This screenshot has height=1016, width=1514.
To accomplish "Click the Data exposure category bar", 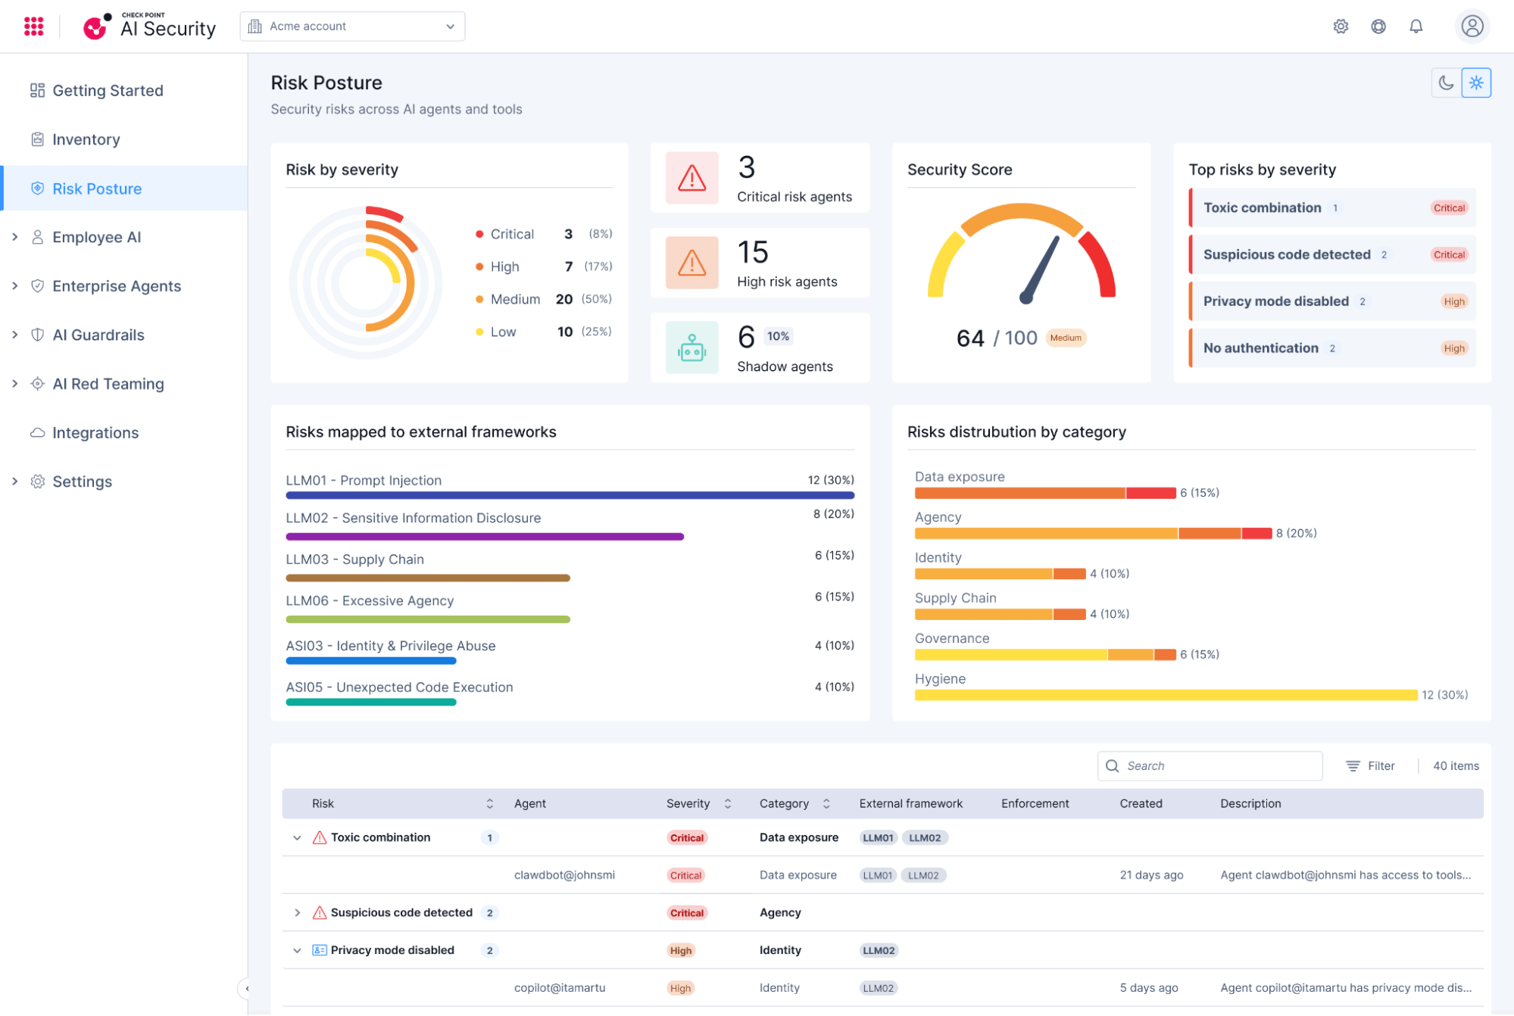I will [1045, 493].
